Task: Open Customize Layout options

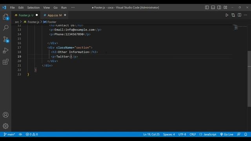Action: 225,7
